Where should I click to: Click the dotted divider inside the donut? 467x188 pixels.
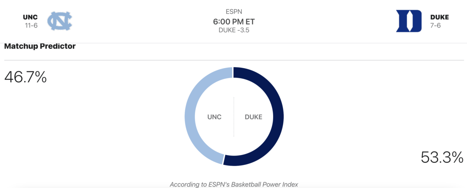pyautogui.click(x=233, y=117)
